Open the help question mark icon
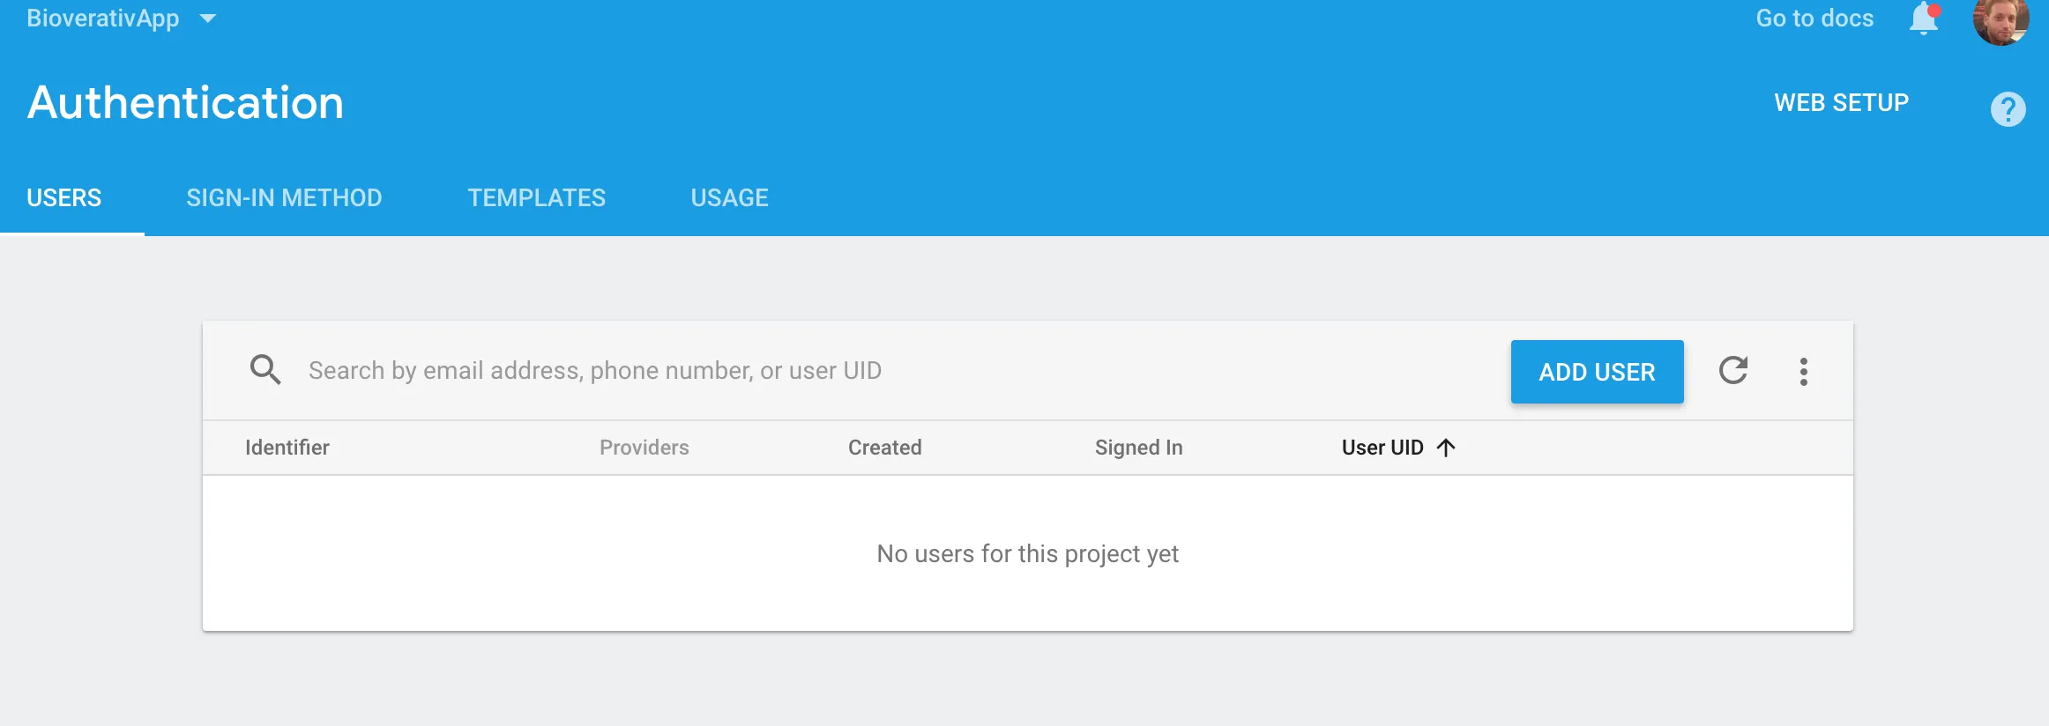 (2008, 109)
